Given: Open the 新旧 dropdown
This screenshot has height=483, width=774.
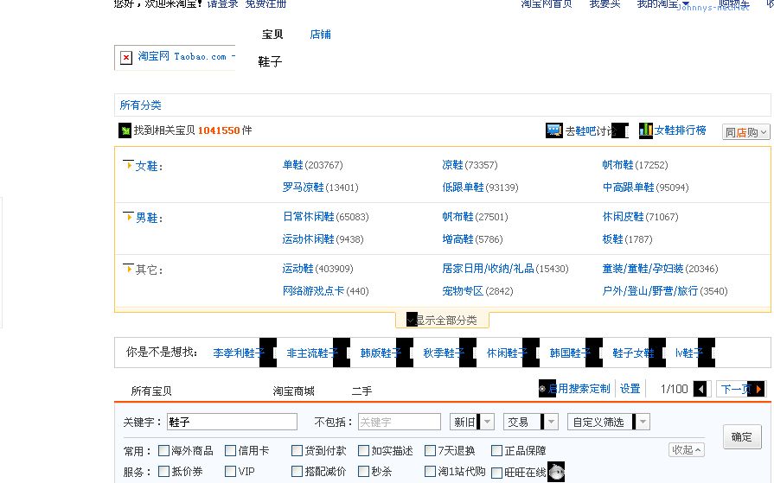Looking at the screenshot, I should (472, 422).
